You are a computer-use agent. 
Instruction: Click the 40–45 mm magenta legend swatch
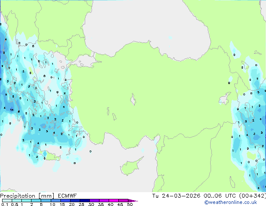click(x=114, y=201)
